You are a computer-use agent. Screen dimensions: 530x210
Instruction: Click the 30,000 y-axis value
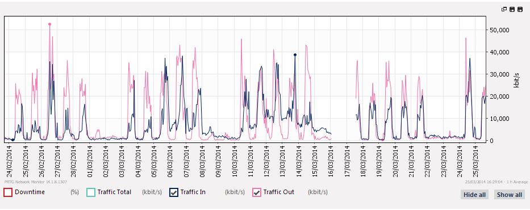pyautogui.click(x=499, y=74)
